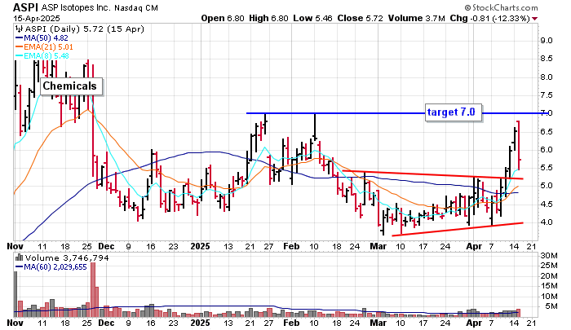Click the 5.0 price axis label
571x330 pixels.
tap(545, 186)
